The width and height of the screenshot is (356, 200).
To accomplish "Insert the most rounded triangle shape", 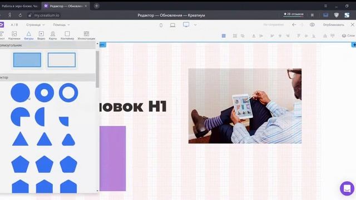I will (68, 139).
